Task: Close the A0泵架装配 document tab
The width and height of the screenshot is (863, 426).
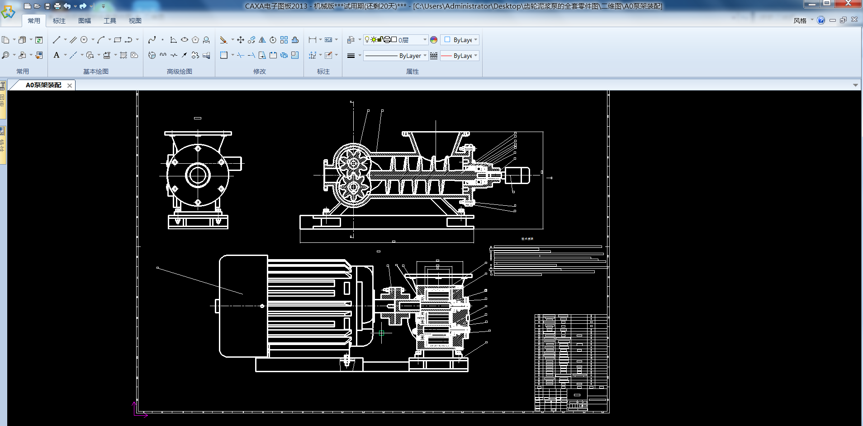Action: [x=70, y=85]
